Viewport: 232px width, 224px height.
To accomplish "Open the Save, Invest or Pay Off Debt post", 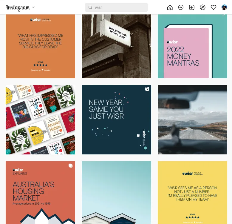I will [116, 46].
